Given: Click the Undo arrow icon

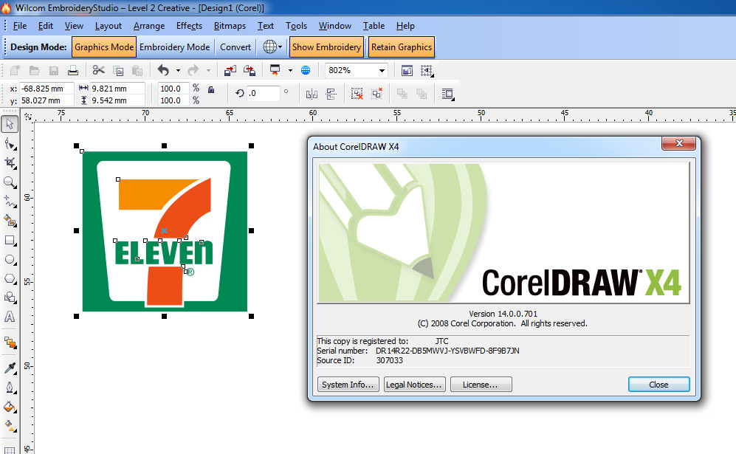Looking at the screenshot, I should point(163,70).
